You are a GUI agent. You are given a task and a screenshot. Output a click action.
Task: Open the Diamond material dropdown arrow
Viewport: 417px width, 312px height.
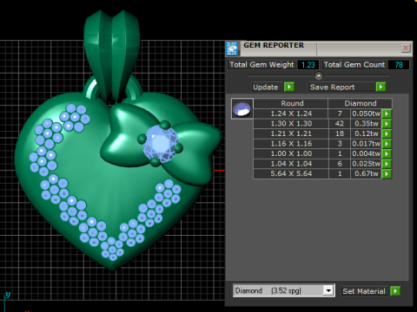click(328, 290)
